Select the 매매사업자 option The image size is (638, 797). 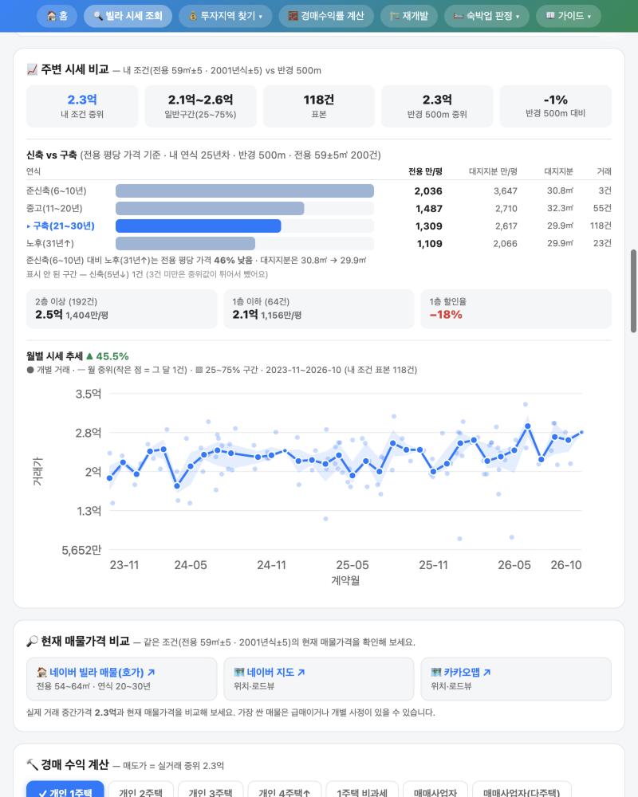pos(435,791)
